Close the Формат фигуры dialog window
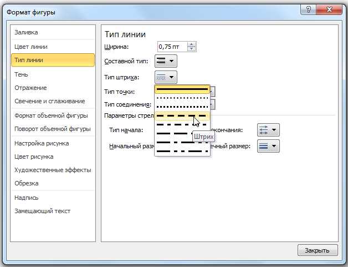The image size is (348, 267). 329,9
